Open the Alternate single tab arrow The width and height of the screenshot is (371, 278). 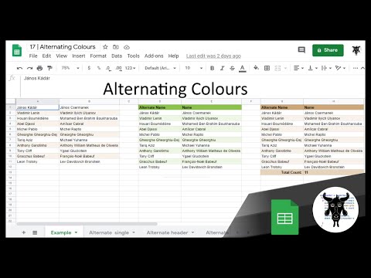pyautogui.click(x=134, y=232)
